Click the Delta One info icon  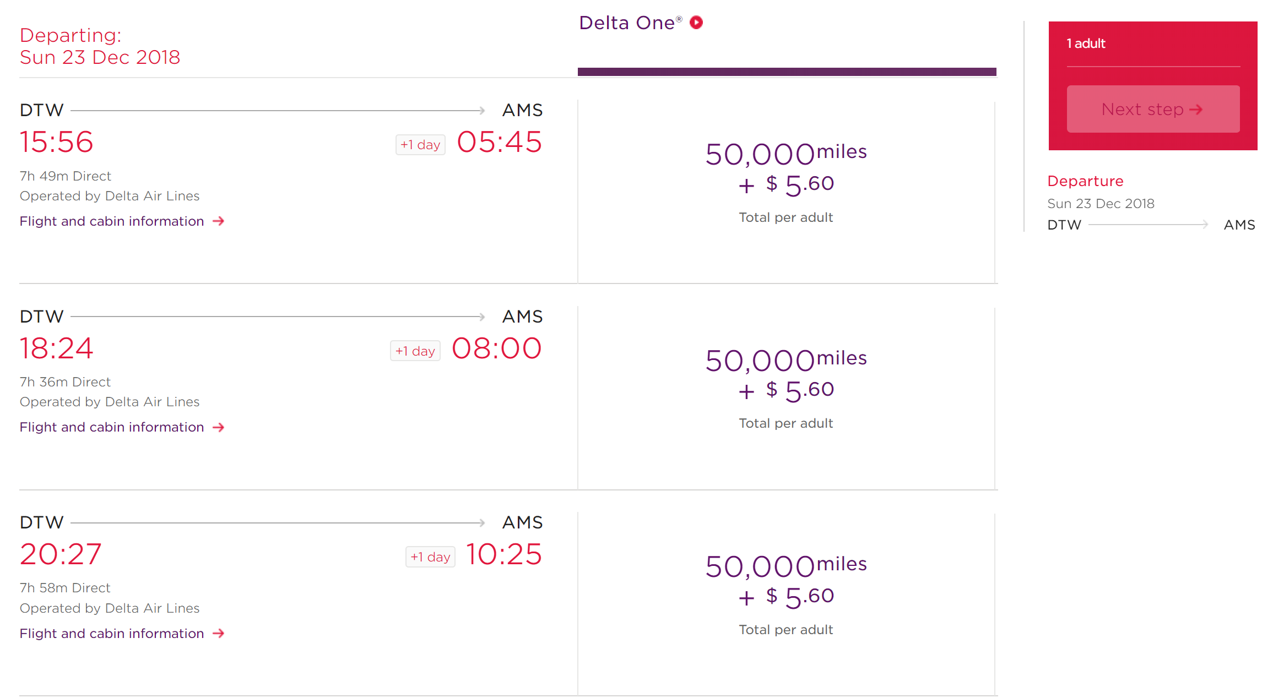pyautogui.click(x=696, y=23)
